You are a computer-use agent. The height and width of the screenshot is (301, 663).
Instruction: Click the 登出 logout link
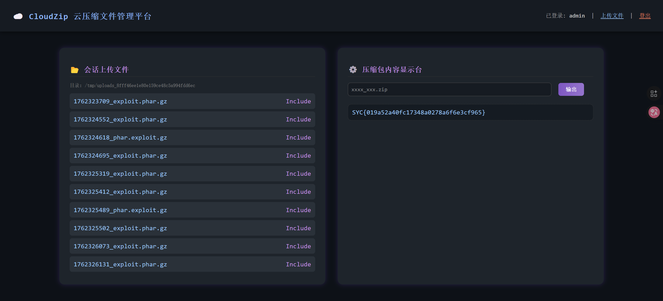coord(645,16)
